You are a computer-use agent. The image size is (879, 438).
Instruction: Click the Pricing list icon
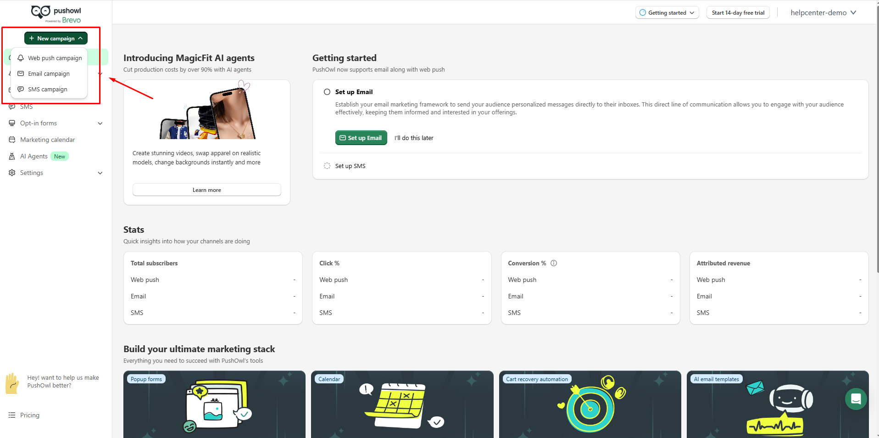click(x=12, y=415)
